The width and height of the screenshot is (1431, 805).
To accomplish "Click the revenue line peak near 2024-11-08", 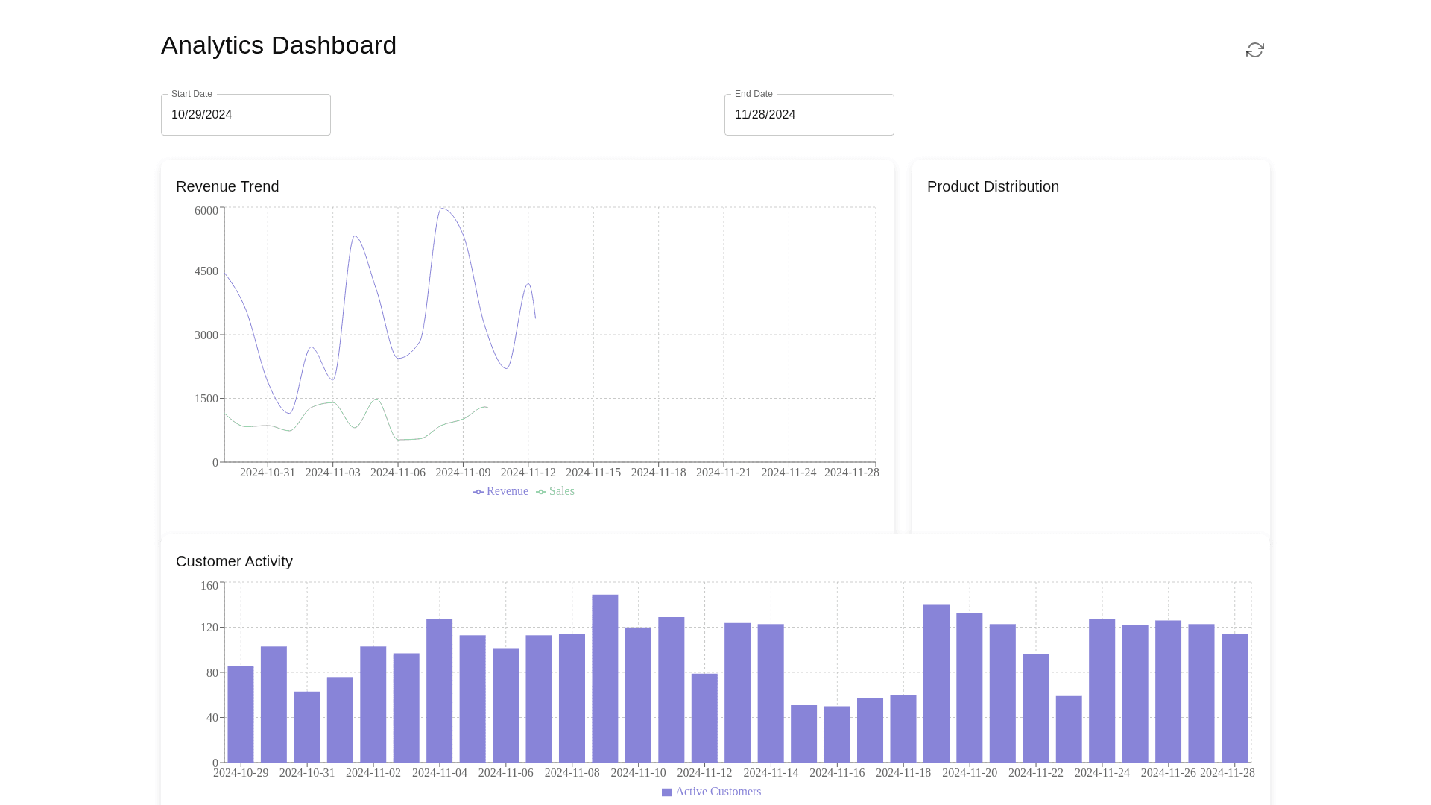I will pos(443,209).
